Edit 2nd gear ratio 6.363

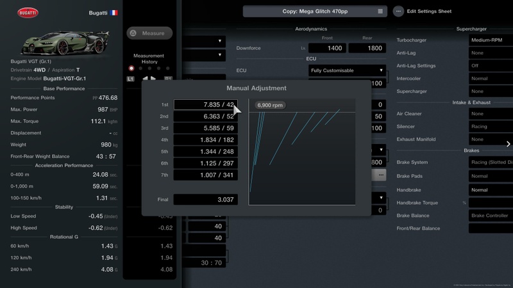click(x=205, y=116)
